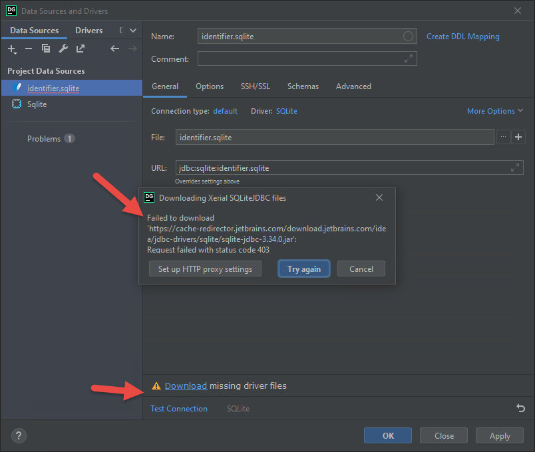Click the OK button

coord(388,435)
